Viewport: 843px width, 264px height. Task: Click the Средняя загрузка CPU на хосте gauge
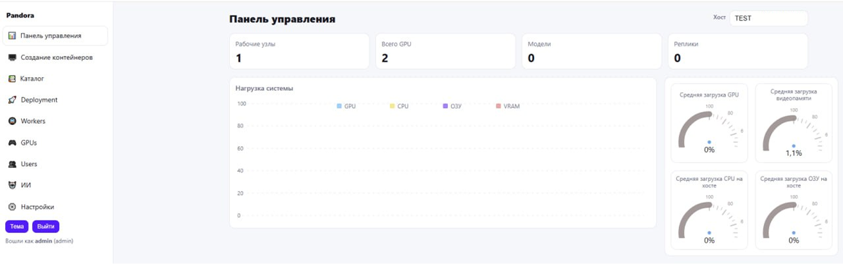(x=709, y=210)
